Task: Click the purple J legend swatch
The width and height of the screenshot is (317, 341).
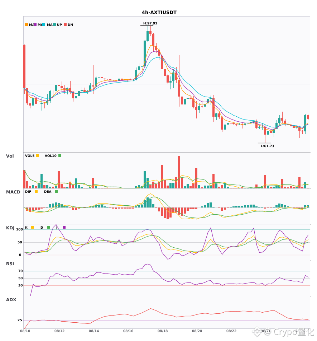Action: [64, 227]
